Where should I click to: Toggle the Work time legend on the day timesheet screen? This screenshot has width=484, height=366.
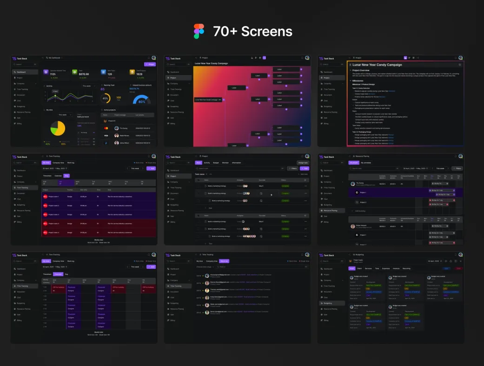[138, 162]
